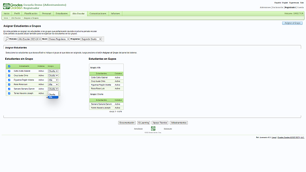Toggle Torres Navarro Joseph checkbox
The width and height of the screenshot is (306, 172).
point(9,94)
